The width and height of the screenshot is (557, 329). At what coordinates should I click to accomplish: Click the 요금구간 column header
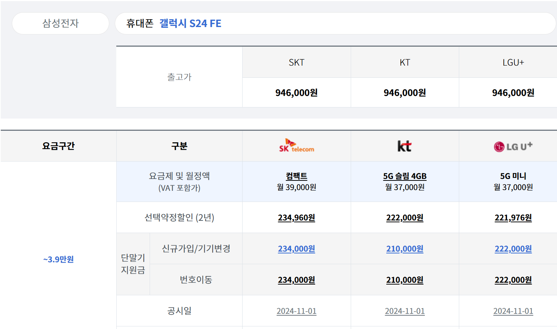click(x=59, y=146)
